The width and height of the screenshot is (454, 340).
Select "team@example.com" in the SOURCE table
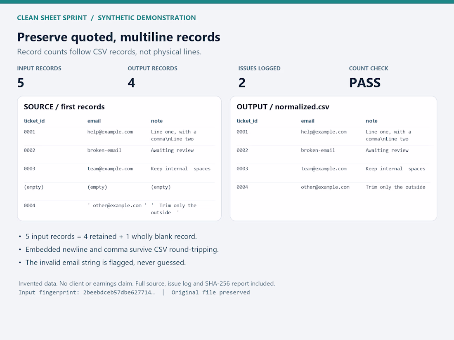click(x=110, y=169)
